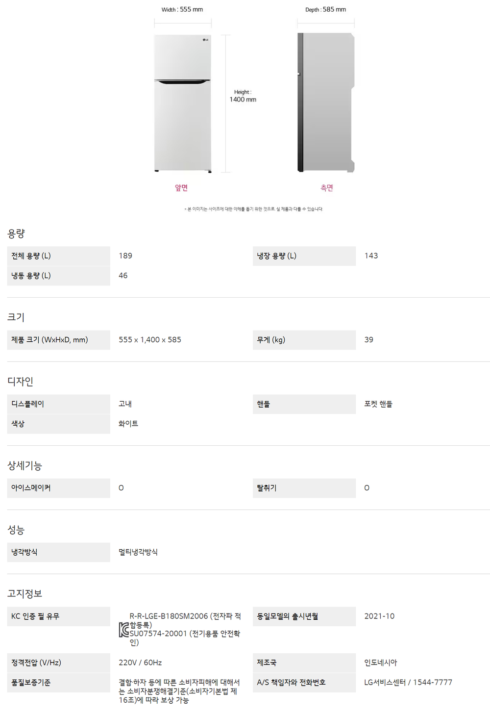Viewport: 490px width, 715px height.
Task: Click the front view refrigerator image
Action: click(x=183, y=103)
